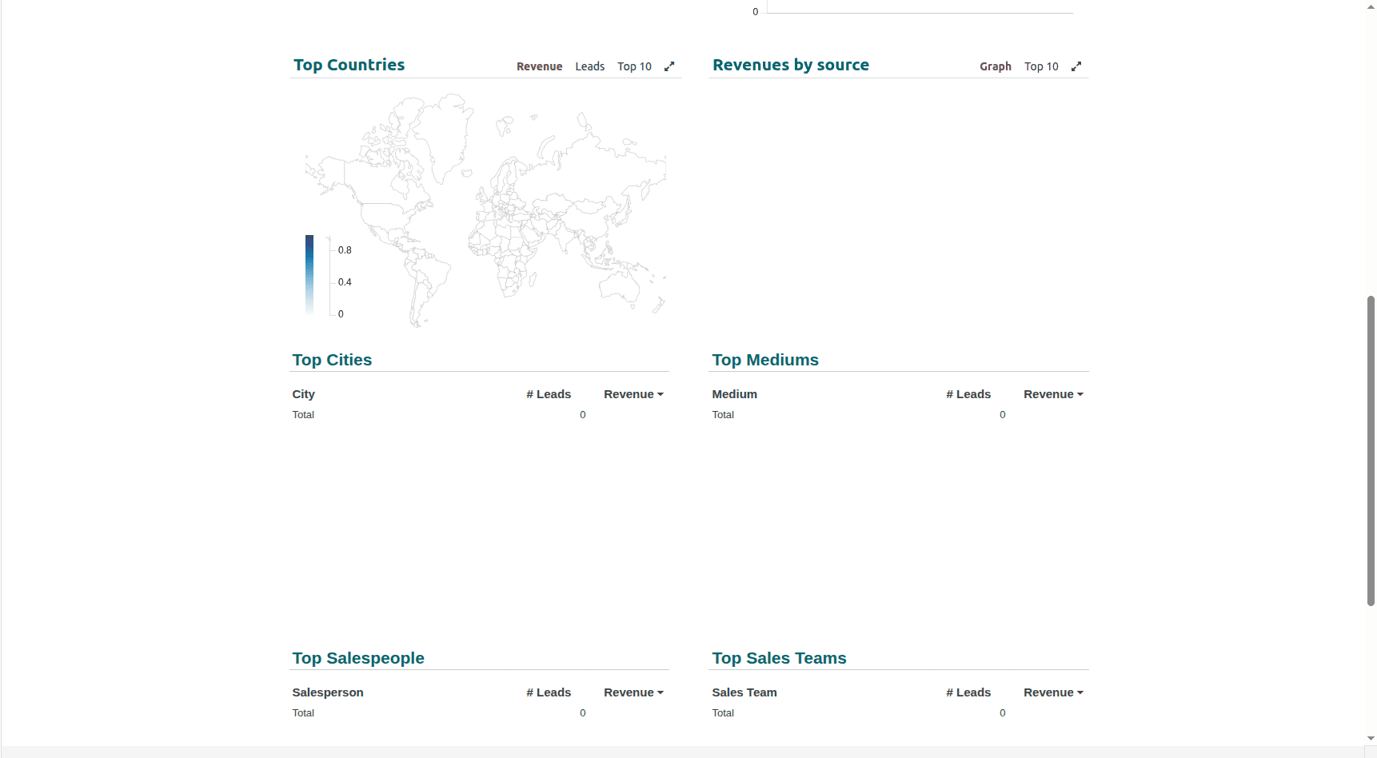Click the Top Countries heading
1377x758 pixels.
(349, 65)
